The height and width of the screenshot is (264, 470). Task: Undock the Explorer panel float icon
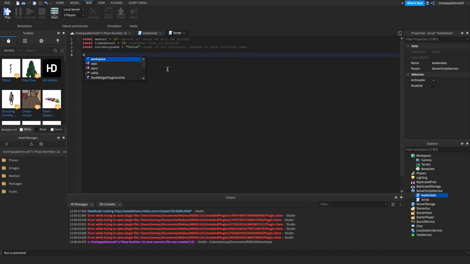click(x=462, y=144)
